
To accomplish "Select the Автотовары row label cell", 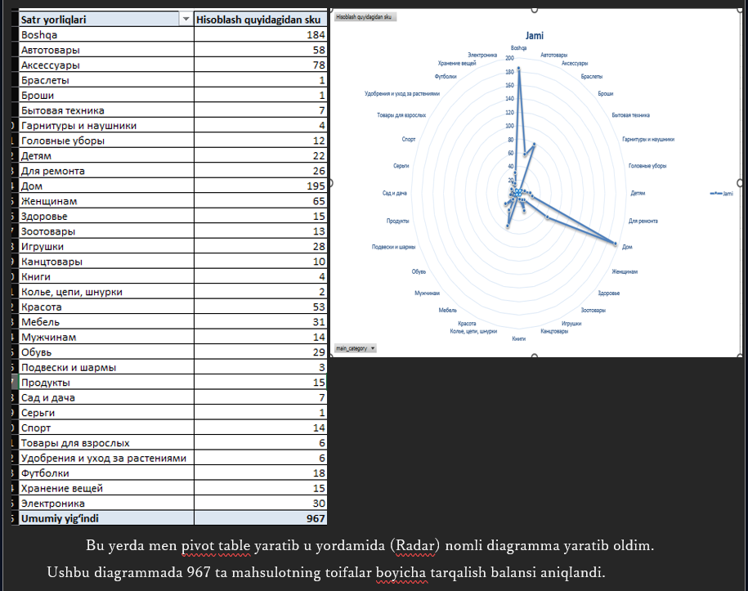I will [106, 50].
